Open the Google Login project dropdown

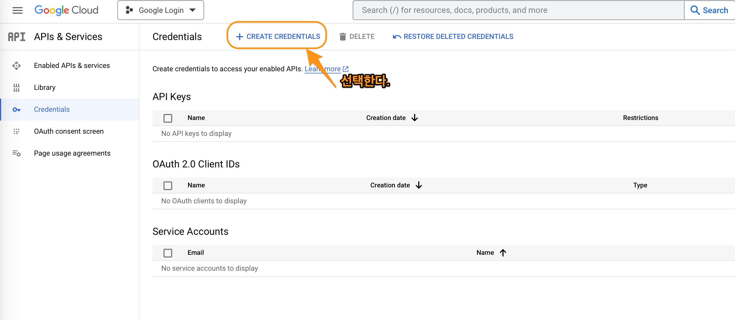point(161,10)
